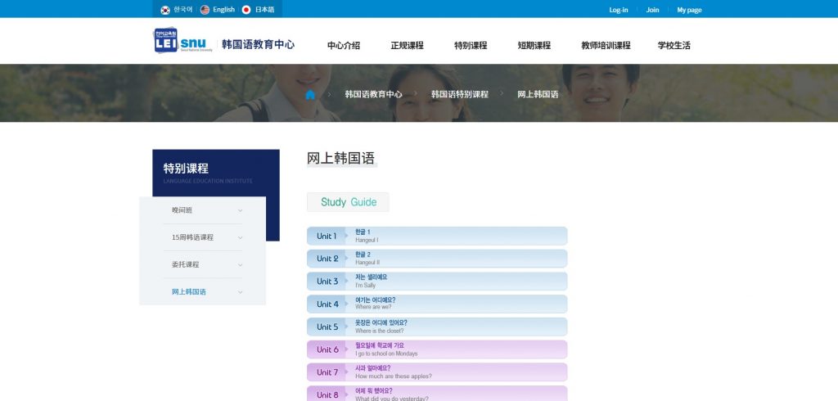Expand the chevron next to 委托课程
The height and width of the screenshot is (401, 838).
point(240,265)
